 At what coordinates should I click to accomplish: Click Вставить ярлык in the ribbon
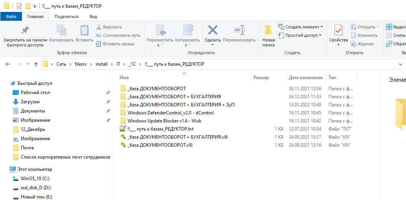click(115, 44)
